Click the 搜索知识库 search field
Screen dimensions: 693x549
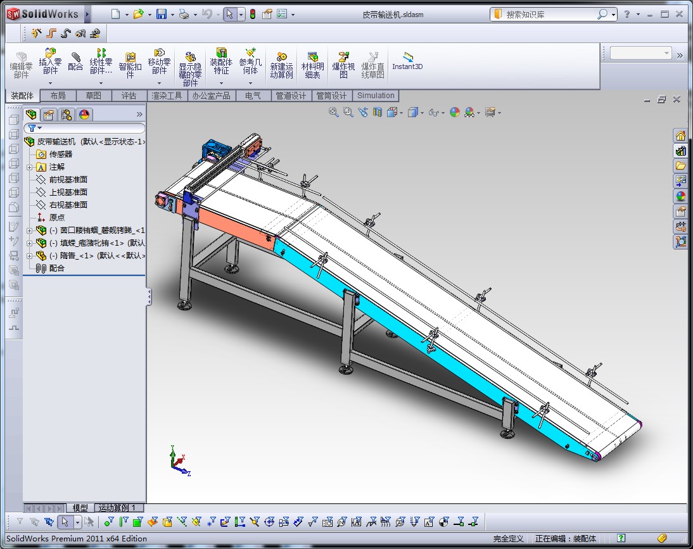click(548, 14)
